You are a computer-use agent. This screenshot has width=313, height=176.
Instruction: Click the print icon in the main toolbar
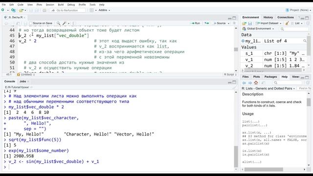pos(45,10)
